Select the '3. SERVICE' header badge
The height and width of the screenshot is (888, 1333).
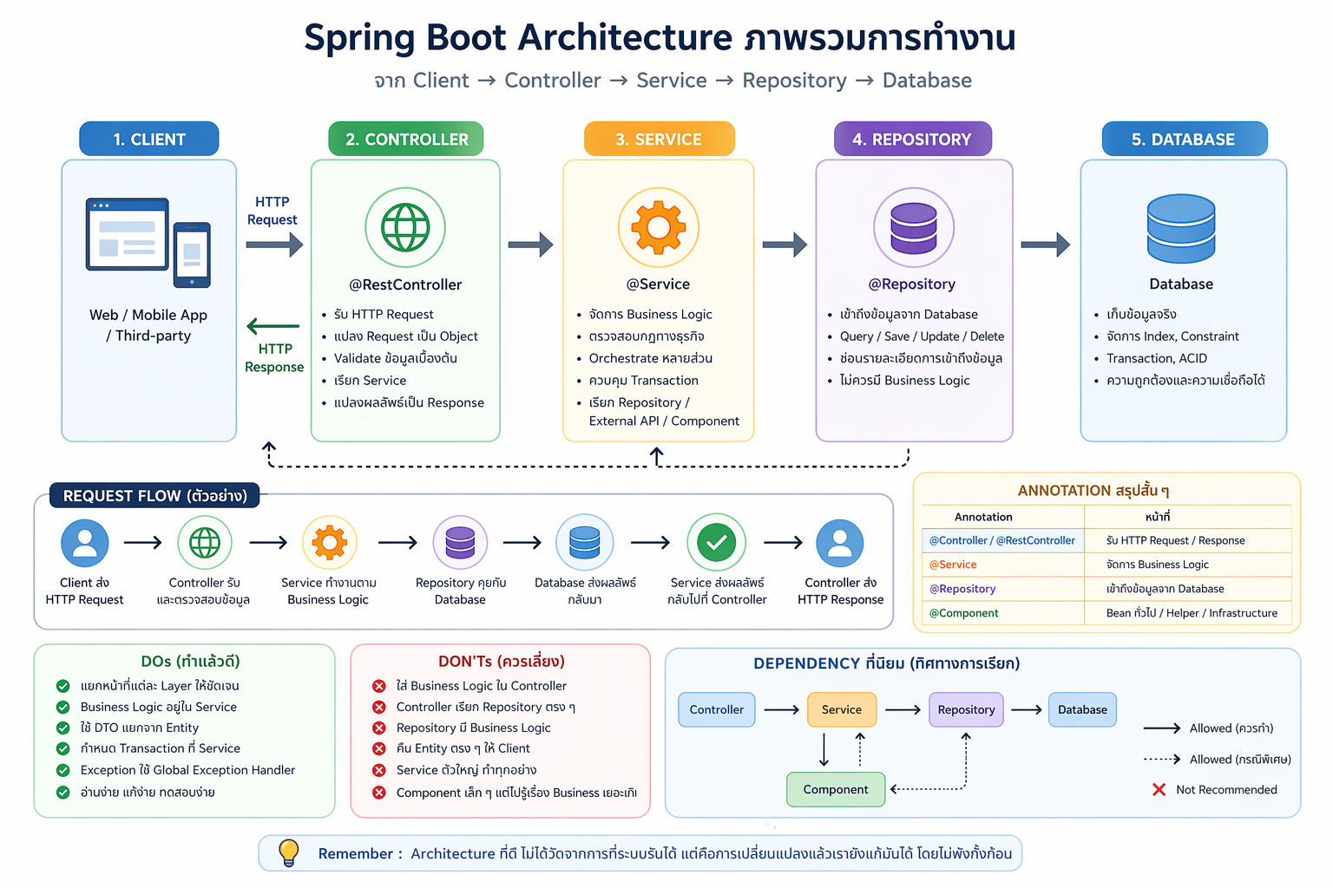pyautogui.click(x=659, y=139)
